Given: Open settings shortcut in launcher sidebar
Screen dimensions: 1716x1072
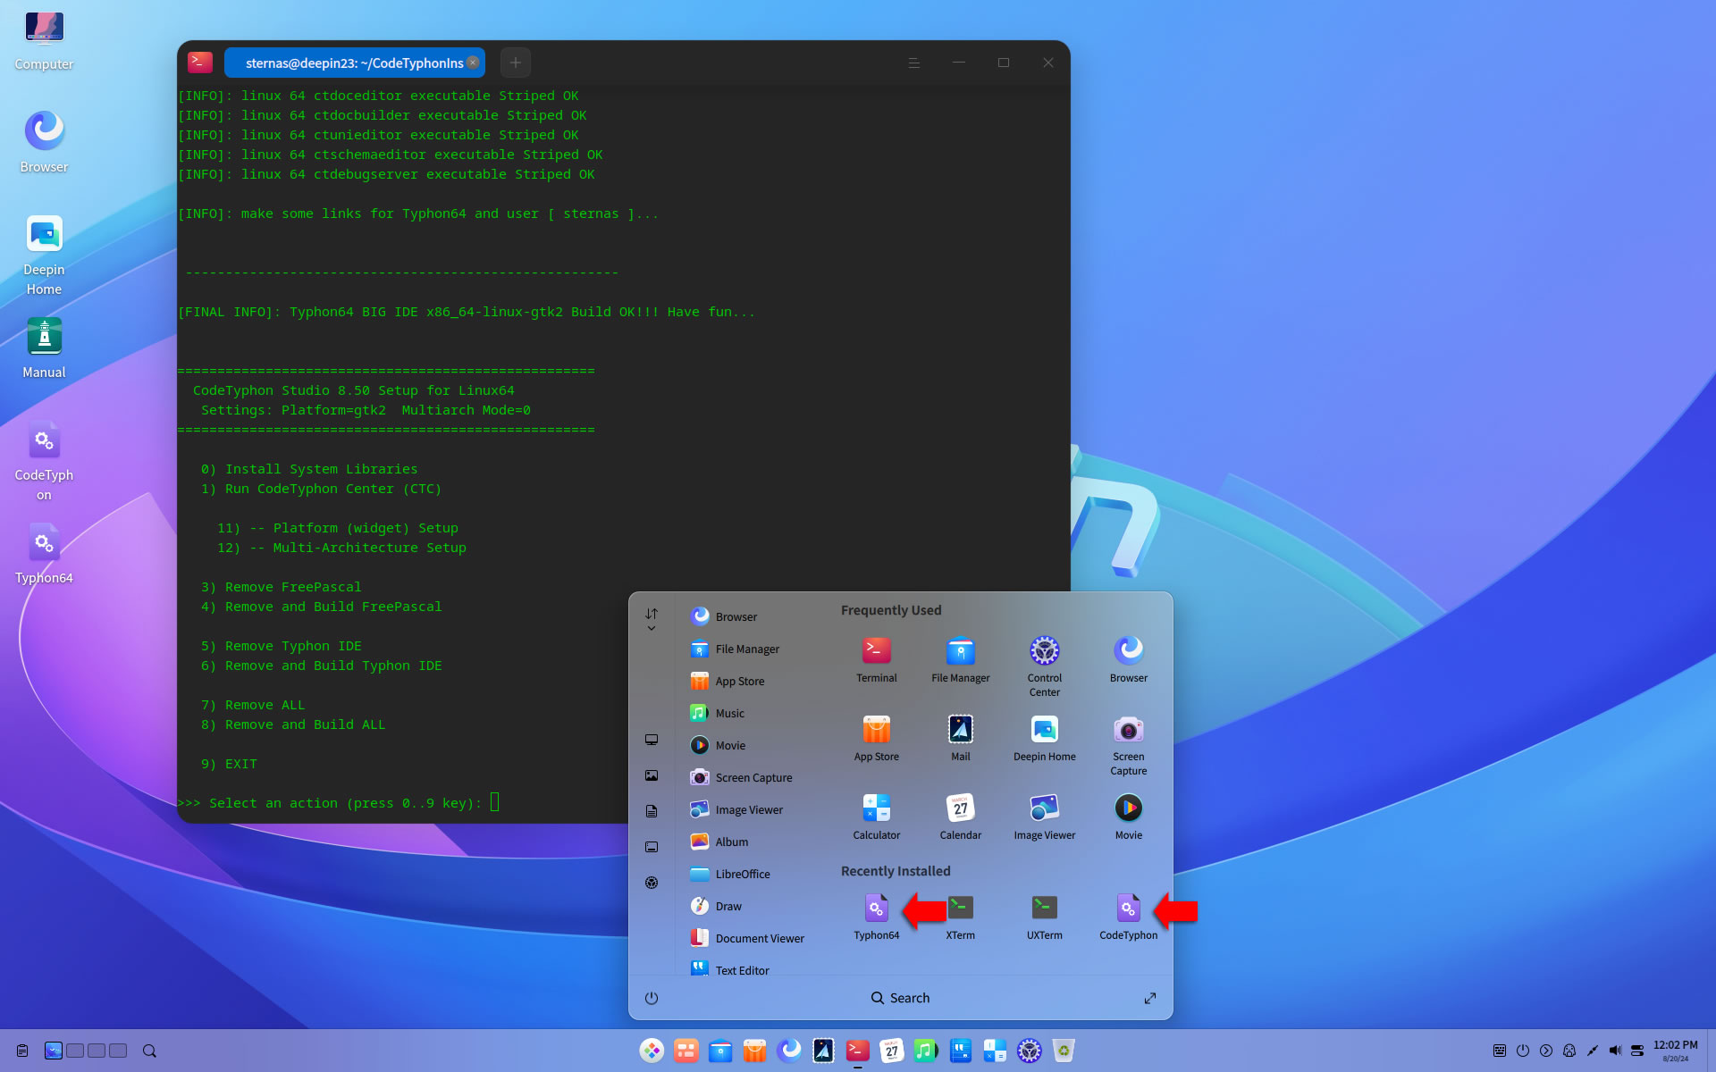Looking at the screenshot, I should point(652,883).
